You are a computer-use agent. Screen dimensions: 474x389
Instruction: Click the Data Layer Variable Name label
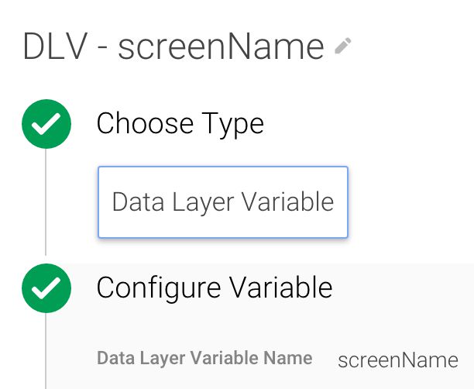pos(204,359)
